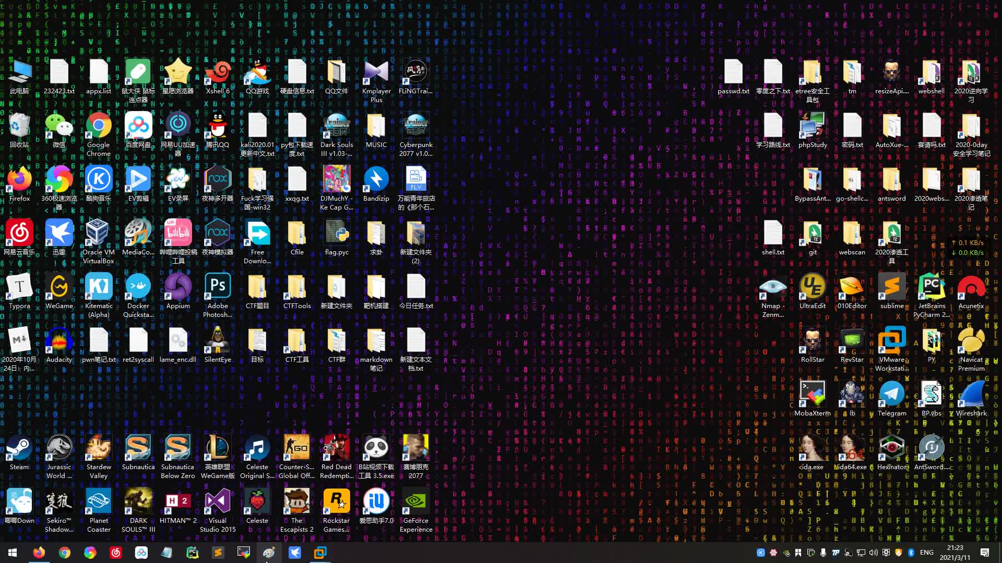The height and width of the screenshot is (563, 1002).
Task: Click the Windows Start button
Action: [13, 553]
